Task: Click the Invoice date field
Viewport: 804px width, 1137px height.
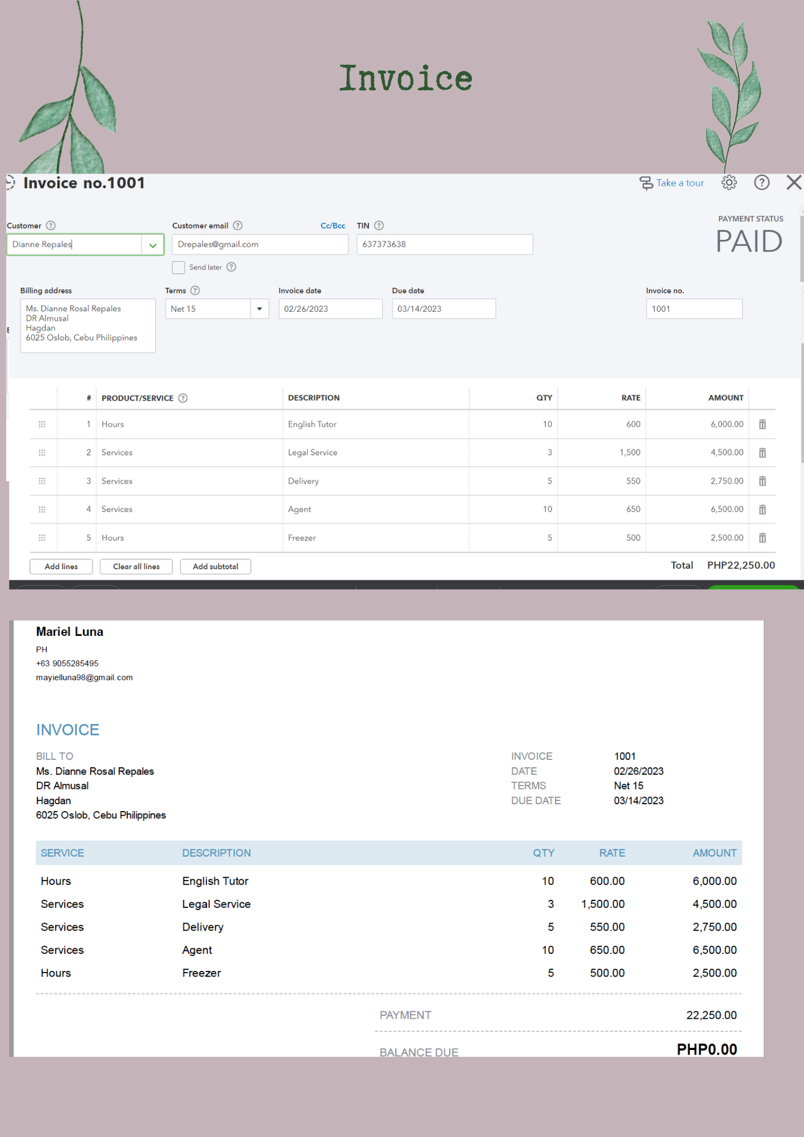Action: pos(330,309)
